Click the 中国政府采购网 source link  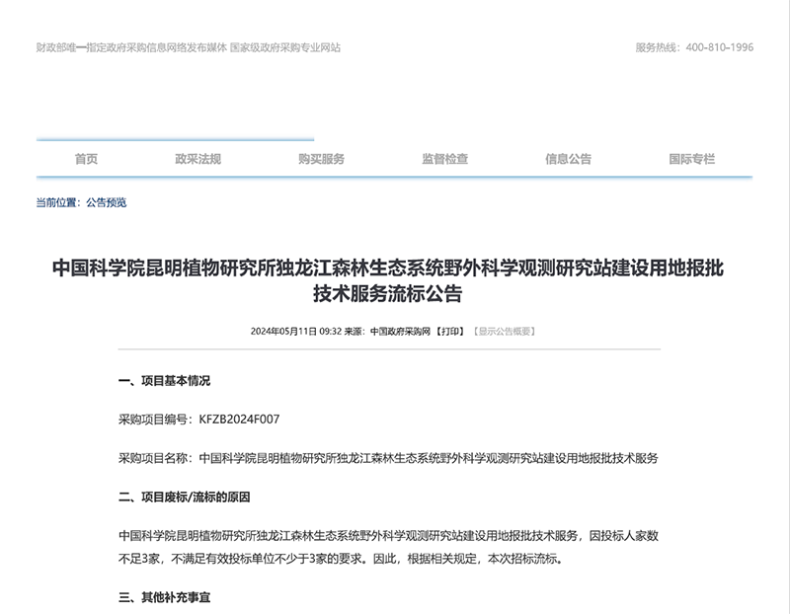(x=400, y=332)
